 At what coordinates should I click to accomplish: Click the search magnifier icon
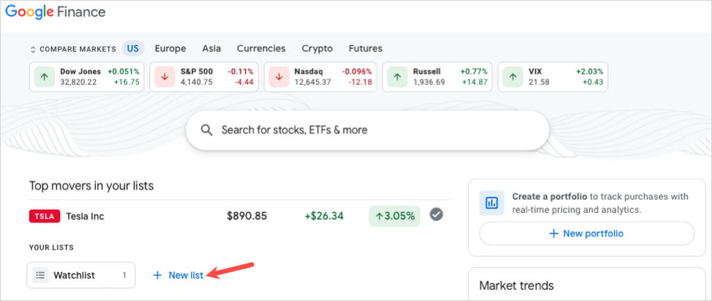206,130
